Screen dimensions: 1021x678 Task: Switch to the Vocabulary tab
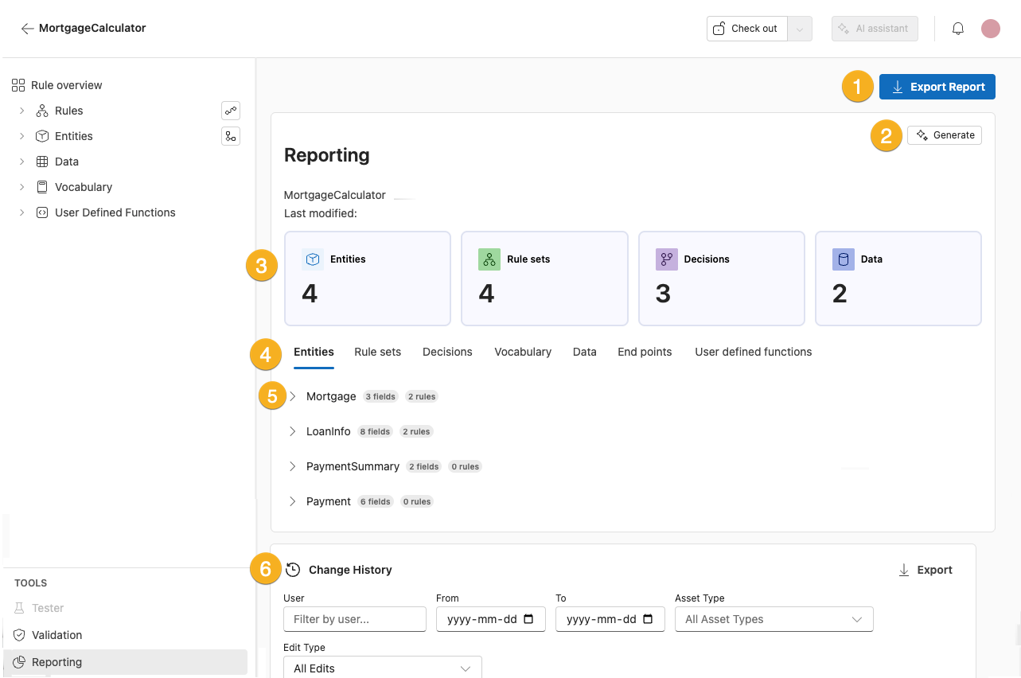click(523, 352)
